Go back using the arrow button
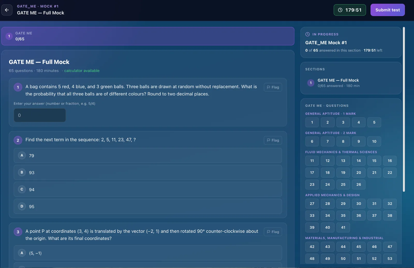The image size is (414, 268). pyautogui.click(x=7, y=10)
